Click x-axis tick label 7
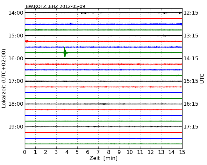This screenshot has height=165, width=207. point(98,152)
